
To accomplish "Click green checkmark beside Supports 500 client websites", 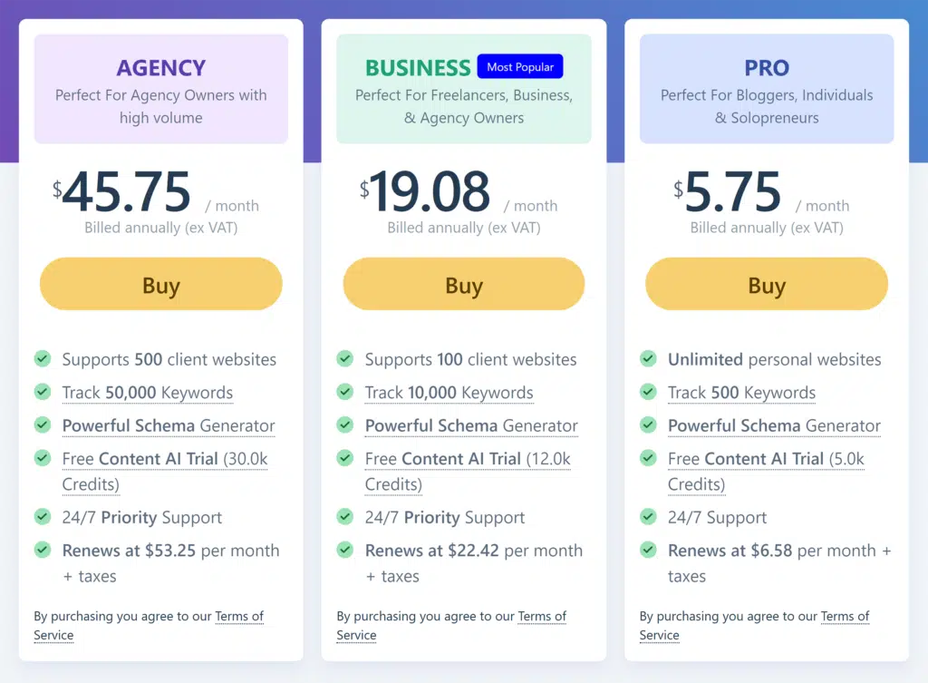I will click(43, 359).
